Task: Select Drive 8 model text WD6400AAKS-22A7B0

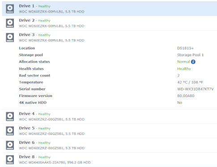Action: tap(47, 163)
